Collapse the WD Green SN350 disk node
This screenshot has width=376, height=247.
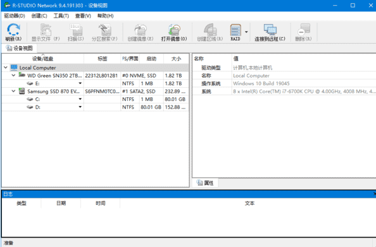coord(14,75)
